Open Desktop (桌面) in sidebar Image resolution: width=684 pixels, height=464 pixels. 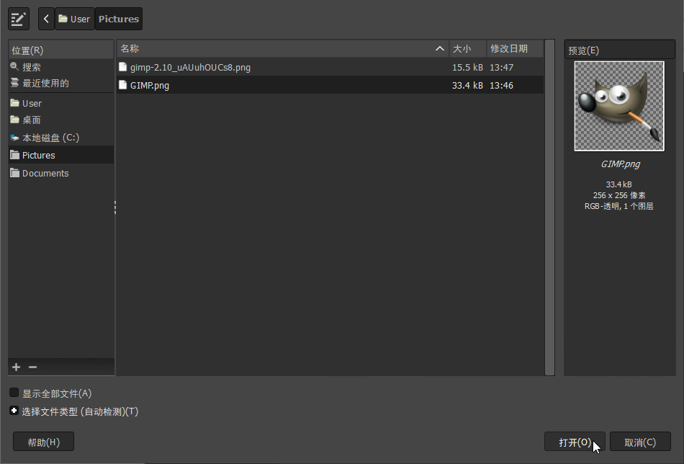click(61, 120)
